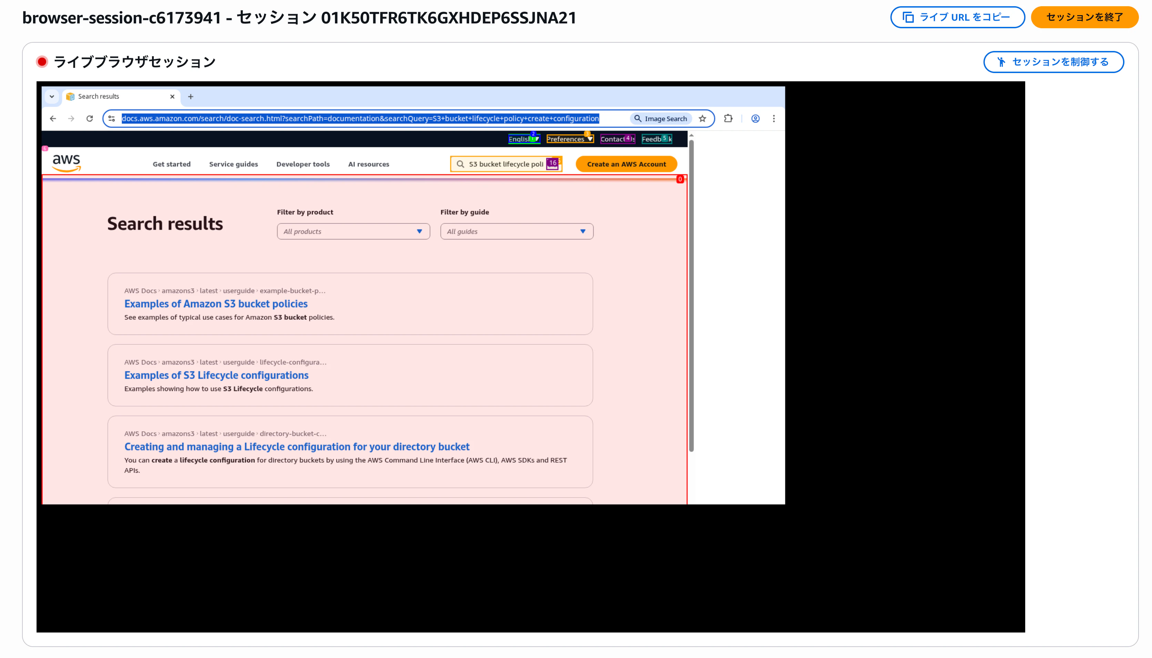The height and width of the screenshot is (658, 1152).
Task: Open the Get started menu
Action: tap(172, 165)
